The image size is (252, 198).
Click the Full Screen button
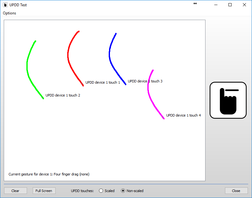pyautogui.click(x=44, y=190)
